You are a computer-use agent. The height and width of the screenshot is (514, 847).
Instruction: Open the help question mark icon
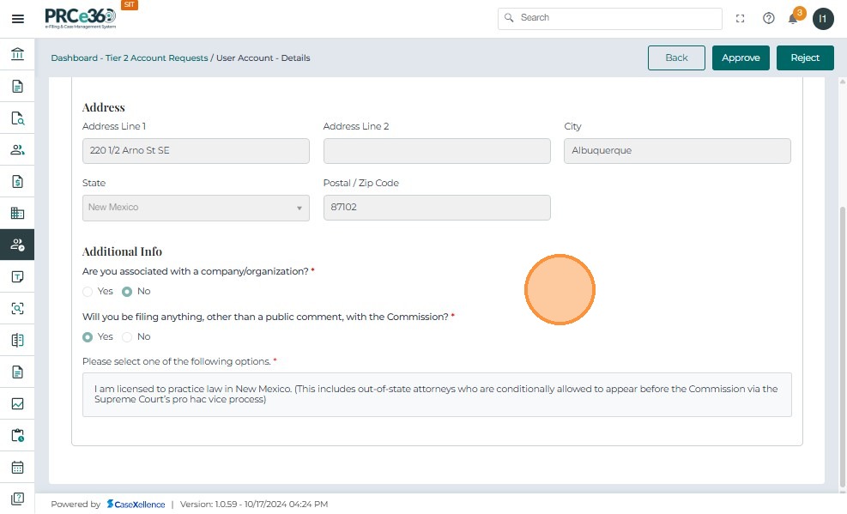[x=769, y=18]
